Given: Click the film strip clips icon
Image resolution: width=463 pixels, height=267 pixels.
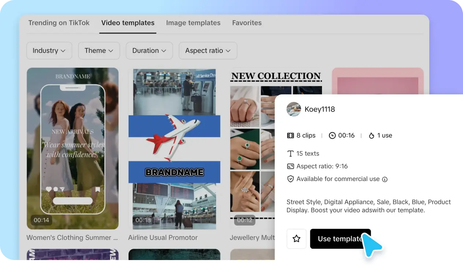Looking at the screenshot, I should tap(290, 135).
